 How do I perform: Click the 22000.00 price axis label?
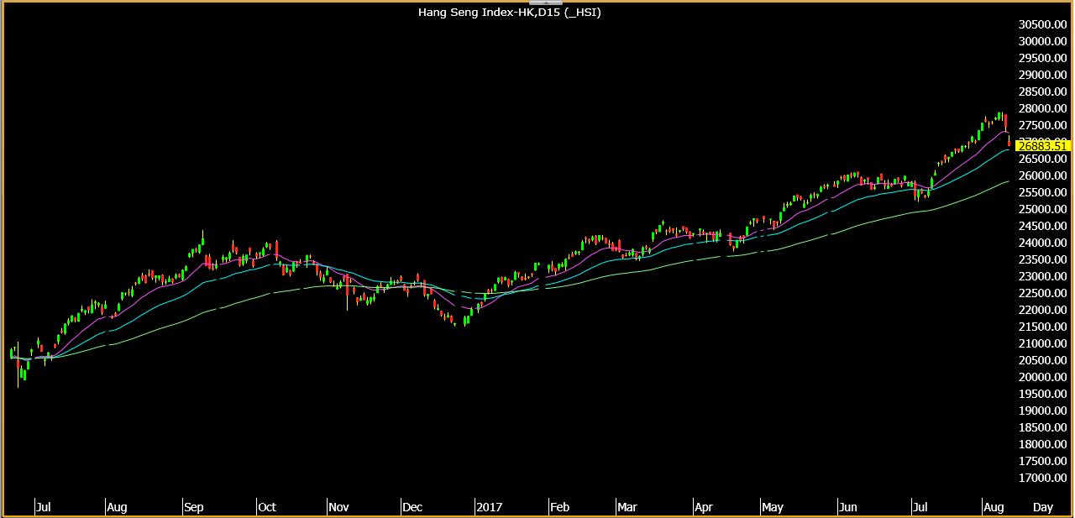(1041, 310)
